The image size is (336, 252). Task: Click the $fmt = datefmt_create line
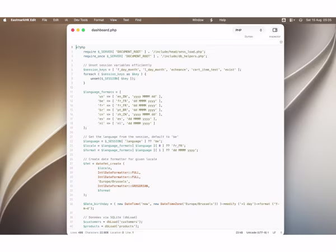point(104,164)
